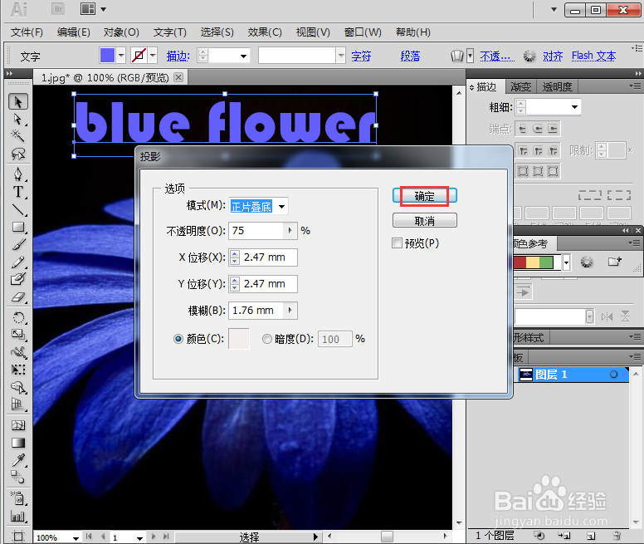The width and height of the screenshot is (644, 544).
Task: Open the Object menu
Action: 121,32
